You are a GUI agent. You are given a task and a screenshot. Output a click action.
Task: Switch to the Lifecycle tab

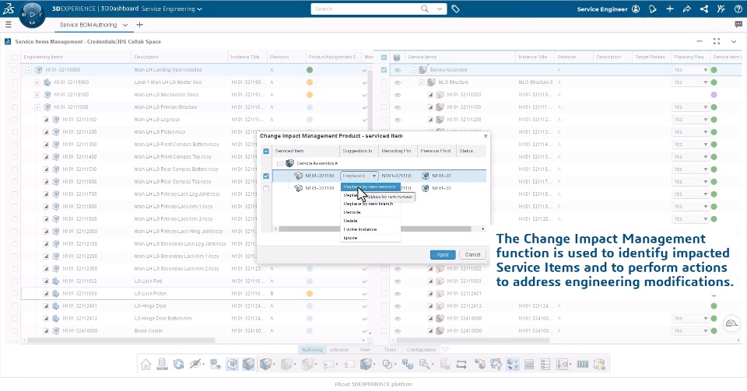[339, 350]
